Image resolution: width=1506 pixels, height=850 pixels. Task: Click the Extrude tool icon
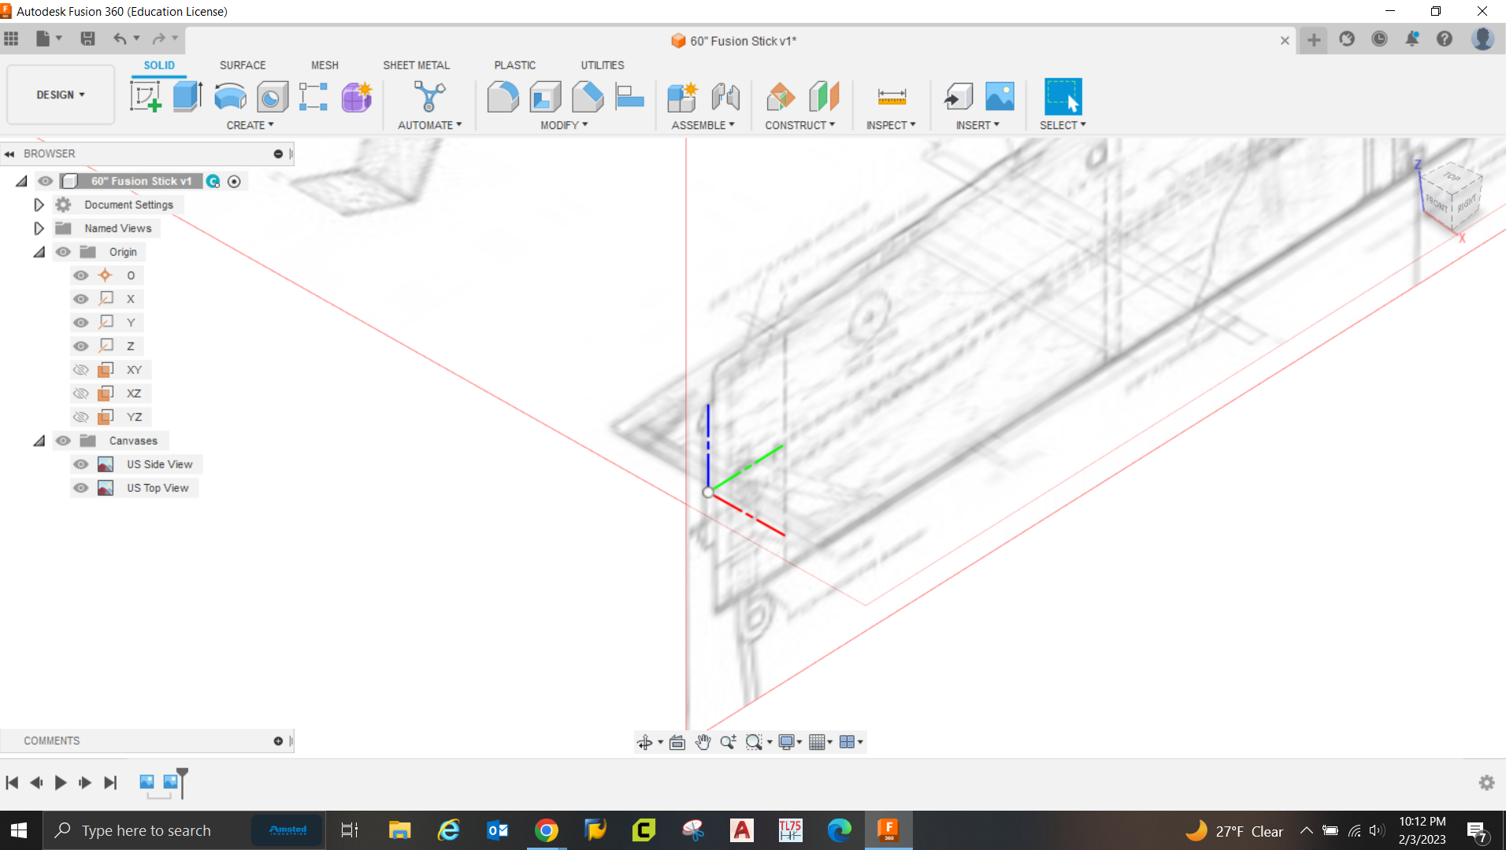click(x=186, y=95)
